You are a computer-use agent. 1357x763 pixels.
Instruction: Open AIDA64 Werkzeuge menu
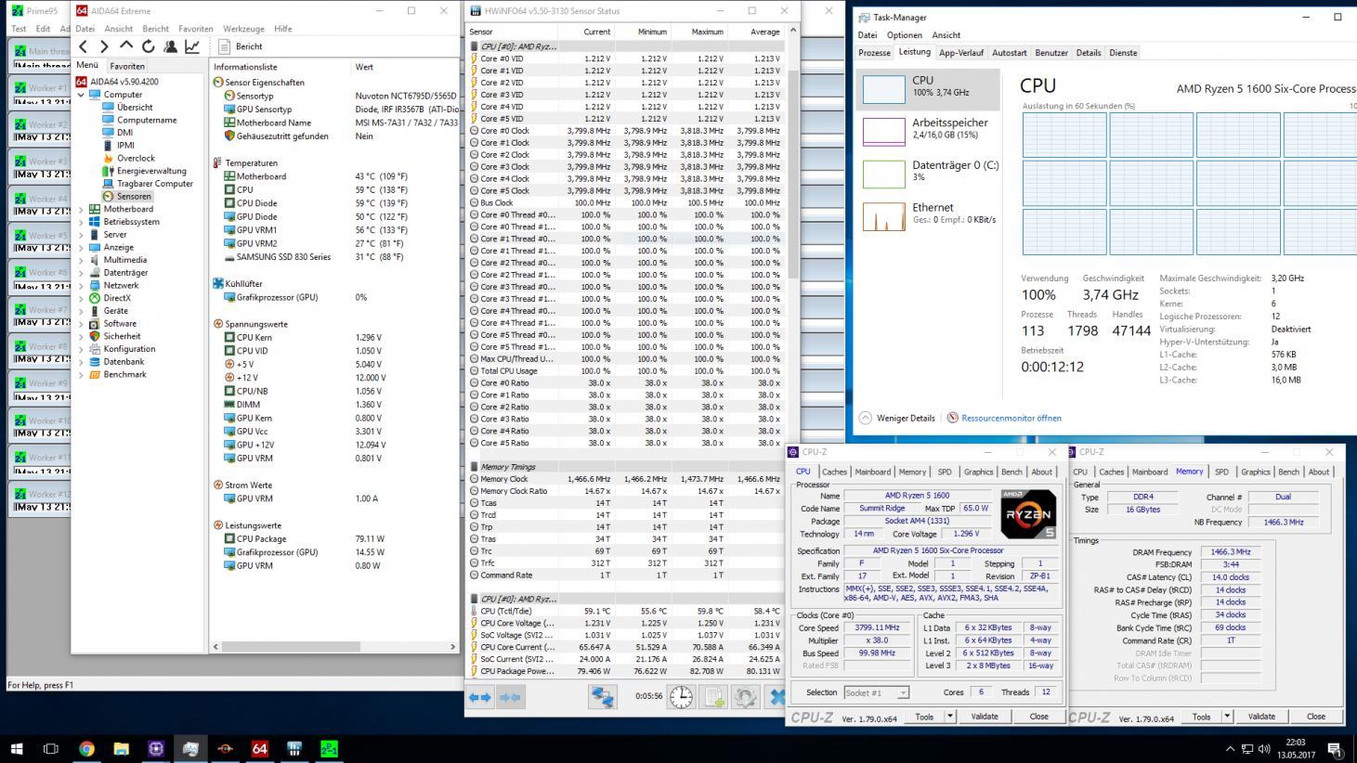click(241, 29)
